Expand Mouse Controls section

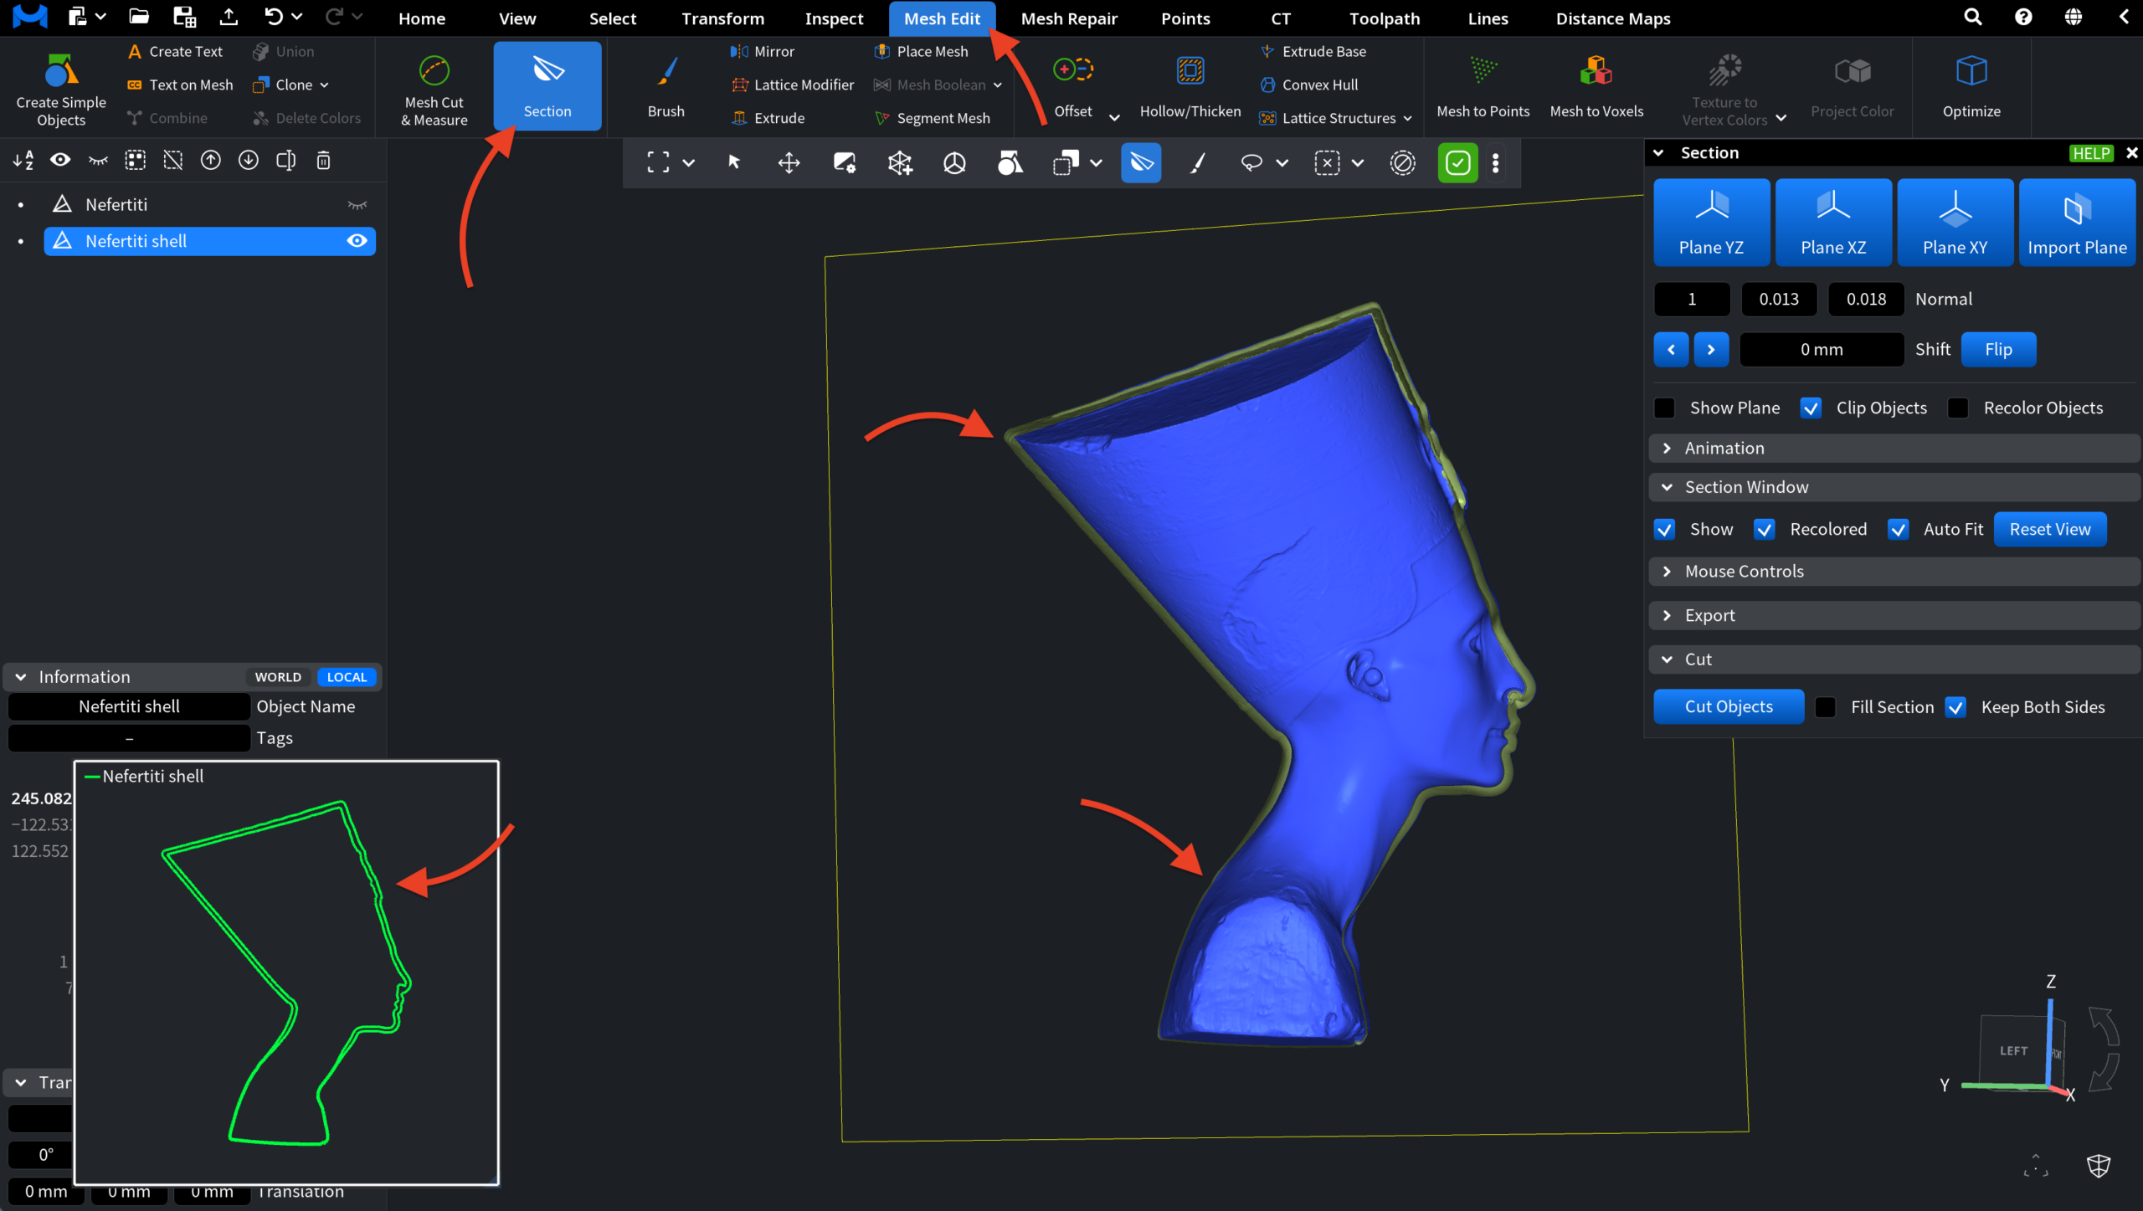pos(1894,571)
